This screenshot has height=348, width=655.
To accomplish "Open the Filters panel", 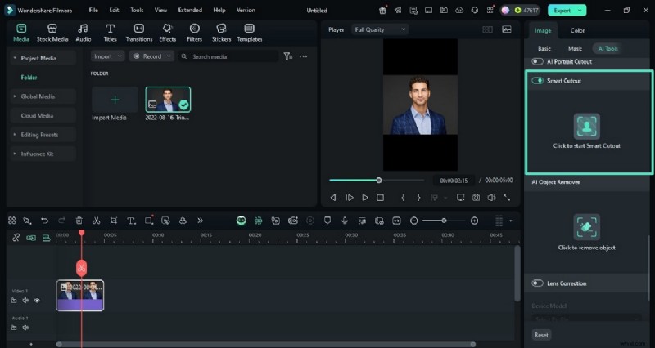I will (x=194, y=33).
